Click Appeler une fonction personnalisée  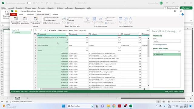(36, 21)
